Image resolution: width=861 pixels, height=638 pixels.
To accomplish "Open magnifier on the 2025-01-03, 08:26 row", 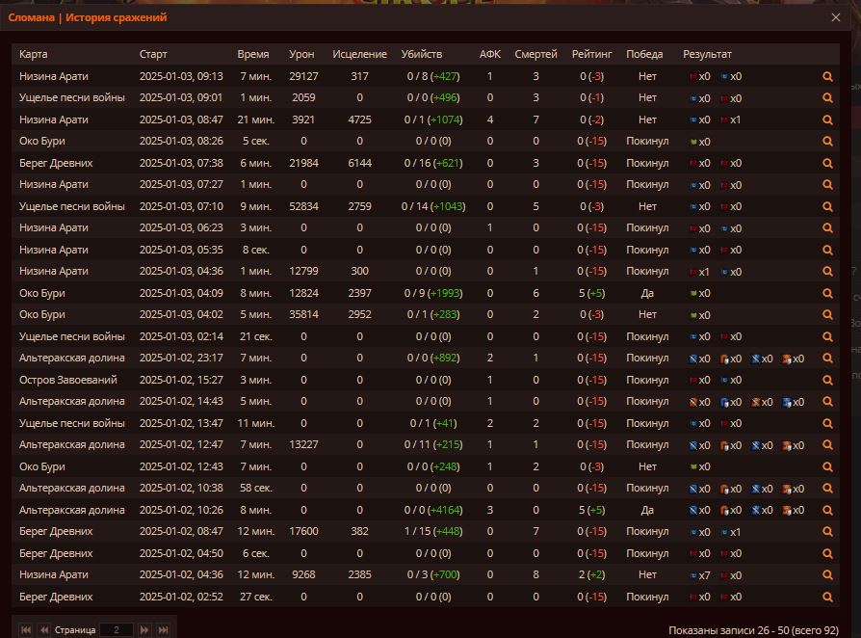I will (827, 142).
